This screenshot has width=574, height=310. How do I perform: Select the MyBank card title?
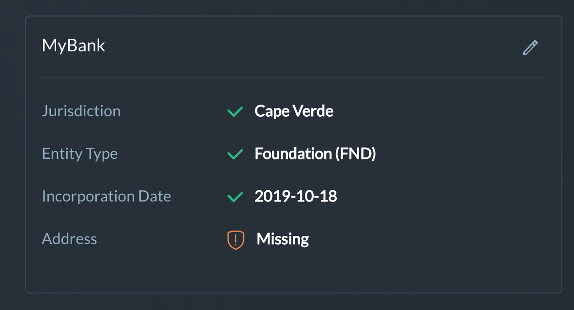click(x=74, y=46)
